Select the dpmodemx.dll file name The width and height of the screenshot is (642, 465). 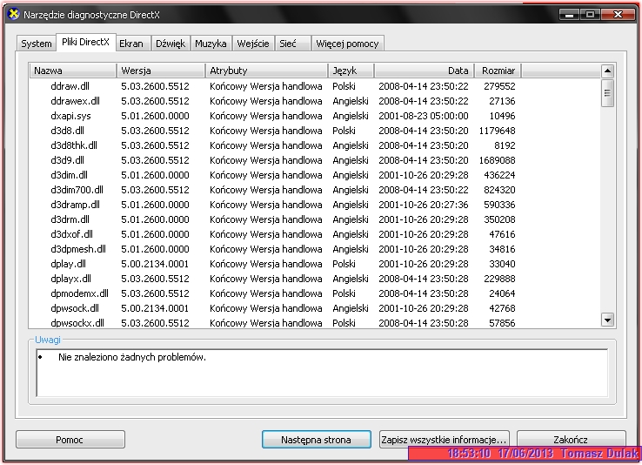point(79,293)
